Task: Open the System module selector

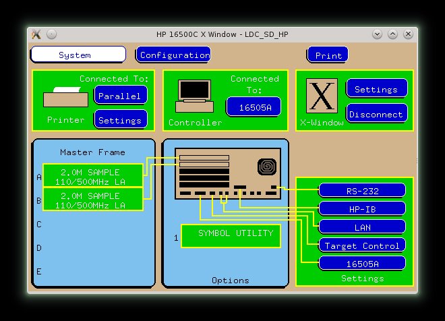Action: 78,55
